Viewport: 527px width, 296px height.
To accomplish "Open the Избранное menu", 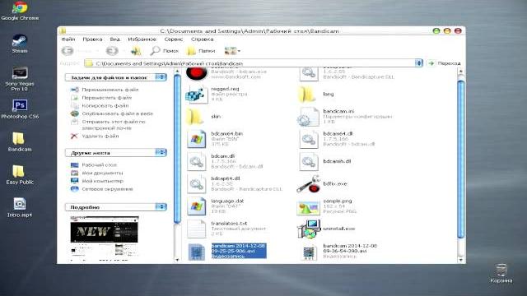I will [142, 39].
